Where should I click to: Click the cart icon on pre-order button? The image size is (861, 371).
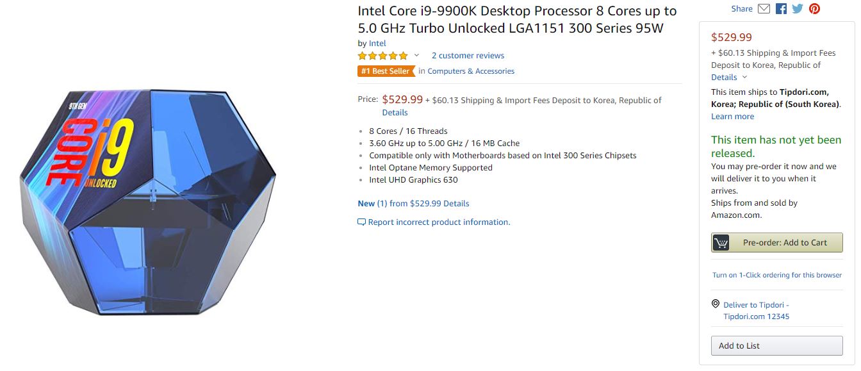click(x=721, y=243)
